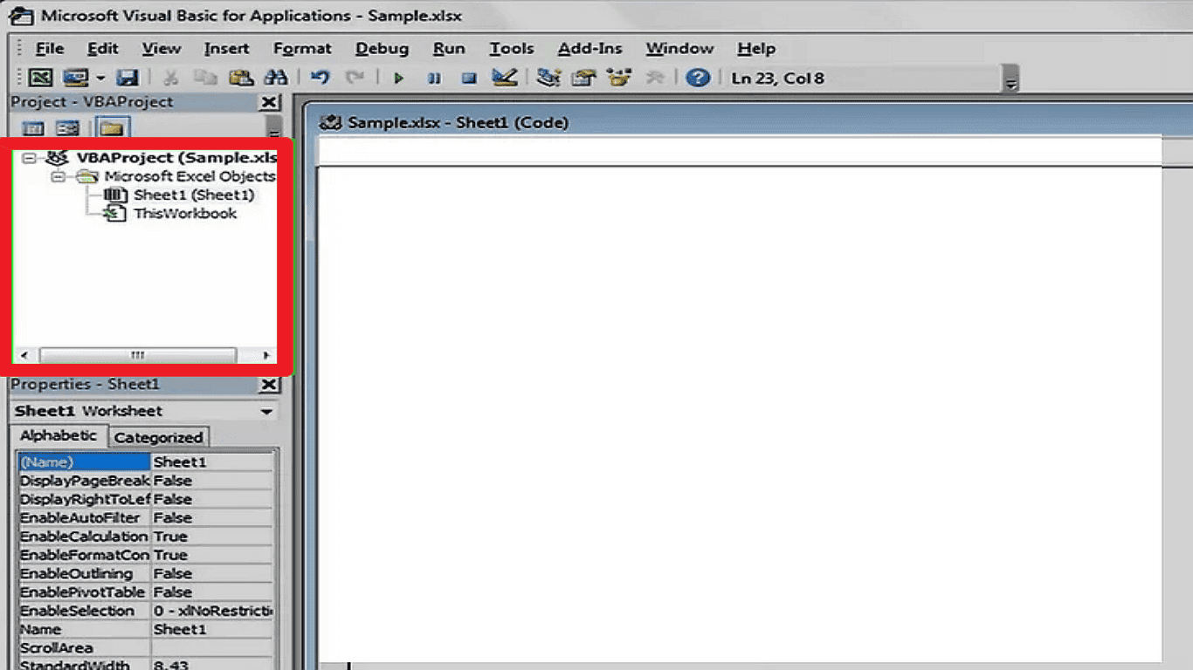Click the ThisWorkbook icon in the tree

(115, 213)
